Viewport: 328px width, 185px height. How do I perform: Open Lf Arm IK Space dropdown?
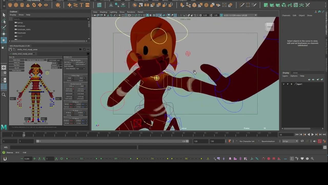(x=84, y=104)
